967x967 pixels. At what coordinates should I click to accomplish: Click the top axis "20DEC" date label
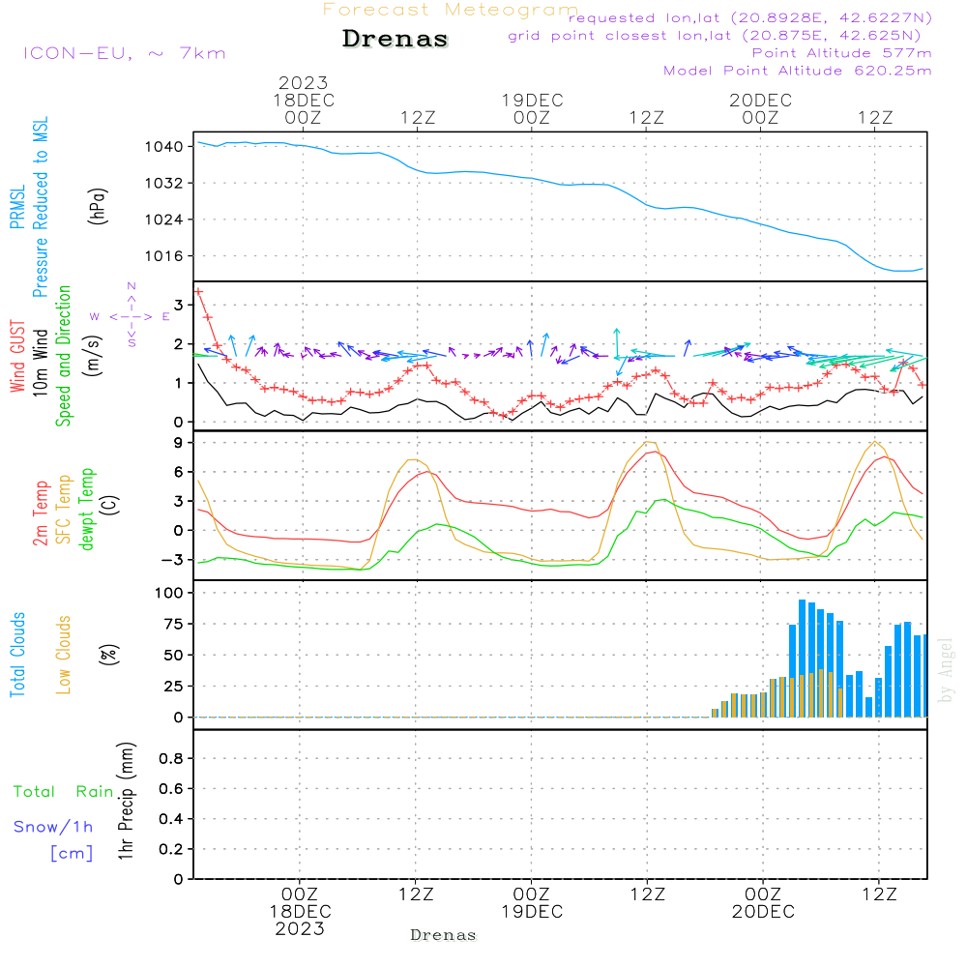tap(760, 100)
